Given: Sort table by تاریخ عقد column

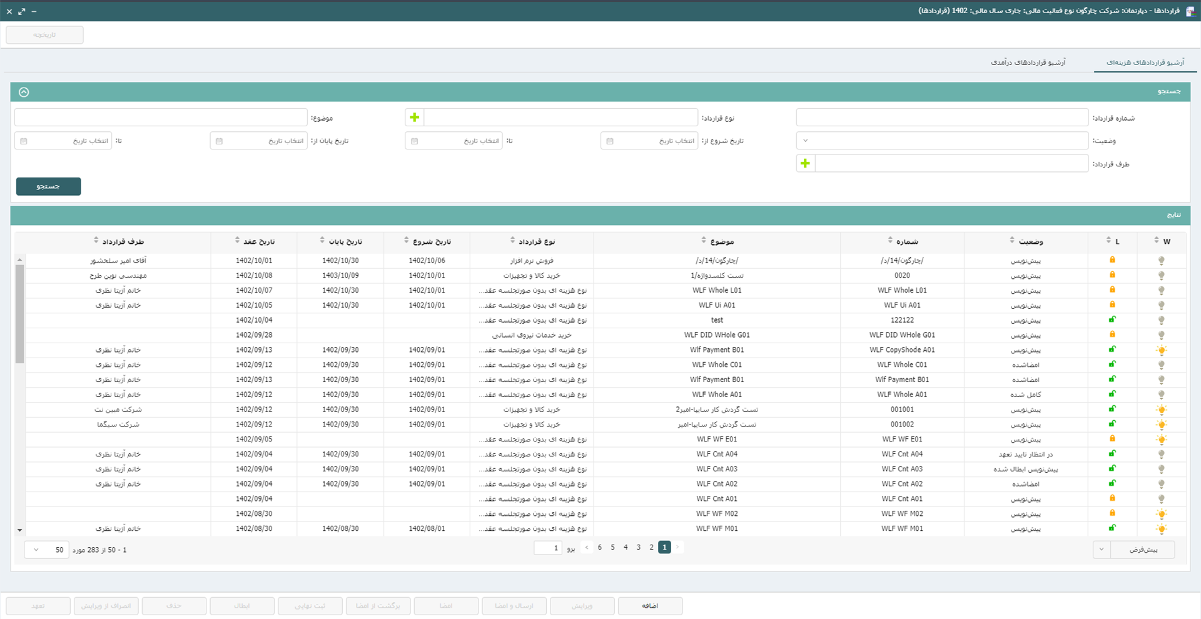Looking at the screenshot, I should pyautogui.click(x=258, y=241).
